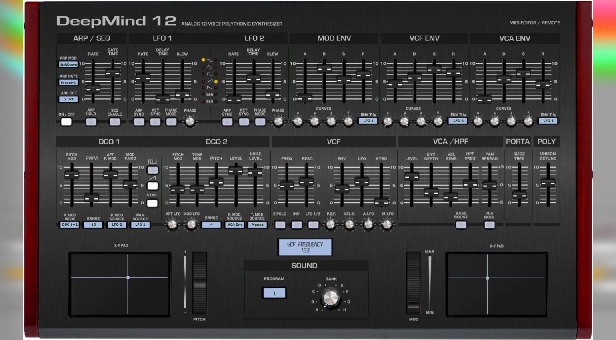Open DCO 1 P. MOD MODE selector

tap(70, 225)
